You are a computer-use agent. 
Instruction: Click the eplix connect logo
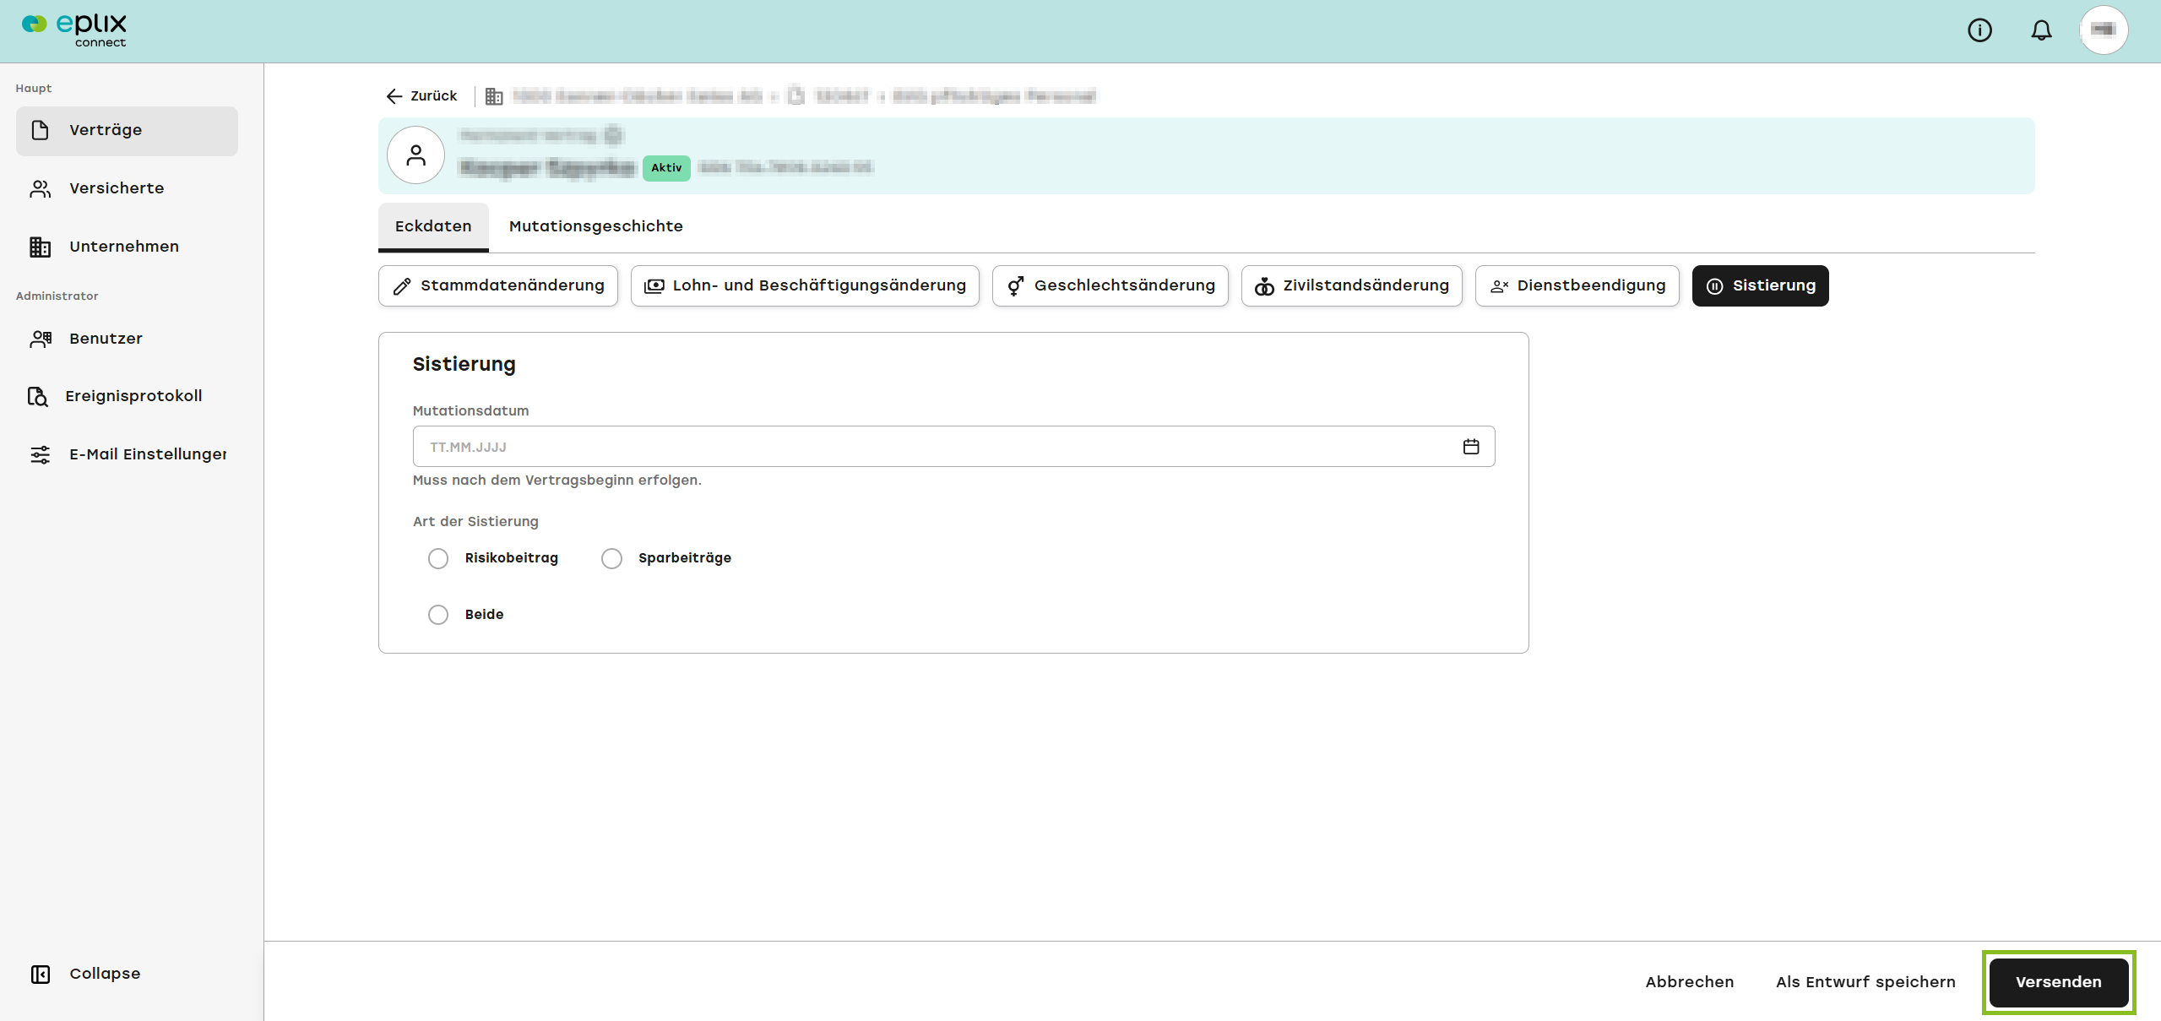[74, 30]
